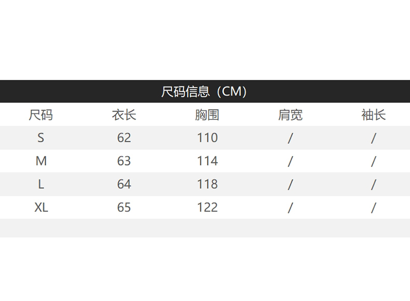
Task: Click the M size row label
Action: (41, 161)
